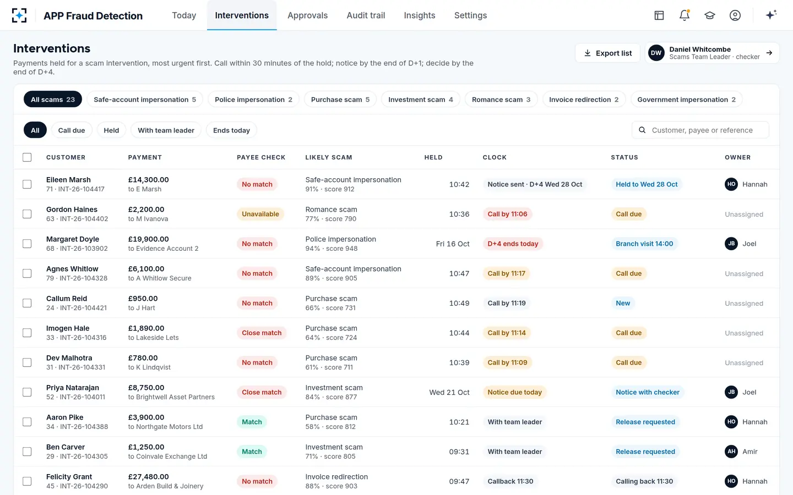Filter by Investment scam chip
793x495 pixels.
(421, 100)
